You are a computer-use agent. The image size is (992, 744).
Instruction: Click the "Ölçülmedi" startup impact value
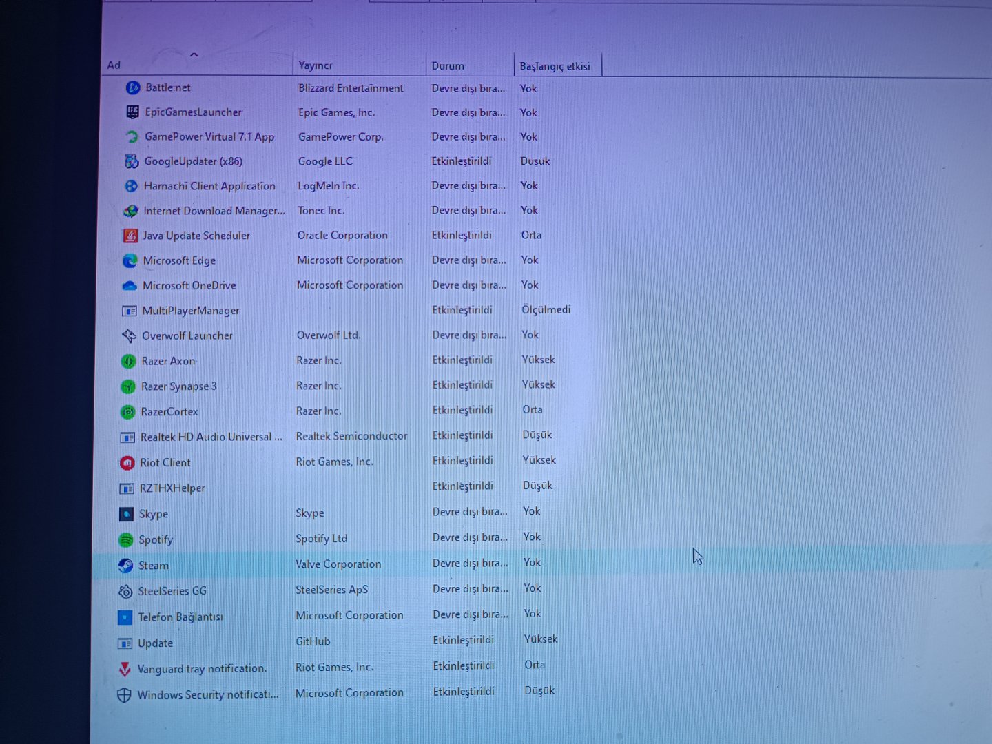pos(546,310)
